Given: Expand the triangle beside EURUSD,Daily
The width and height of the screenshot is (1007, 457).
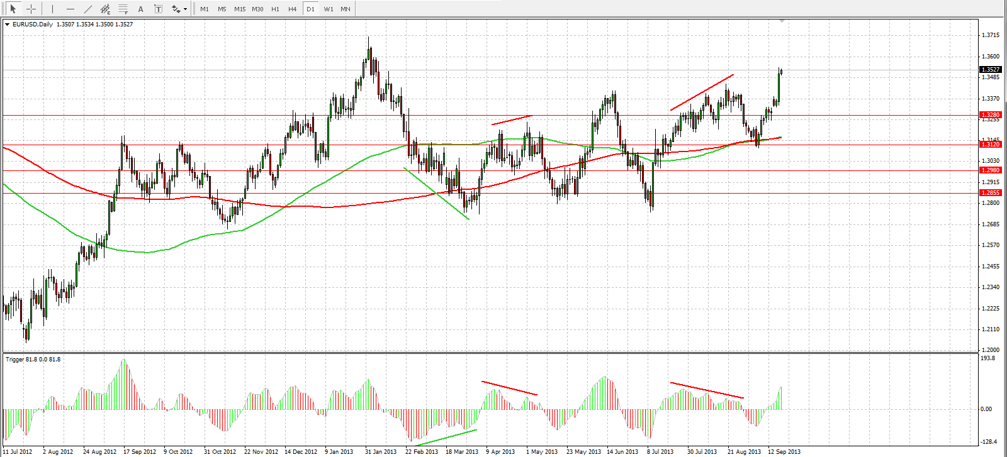Looking at the screenshot, I should [x=7, y=25].
